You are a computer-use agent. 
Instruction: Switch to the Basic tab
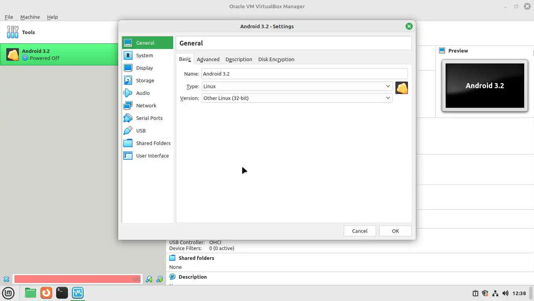pyautogui.click(x=185, y=59)
